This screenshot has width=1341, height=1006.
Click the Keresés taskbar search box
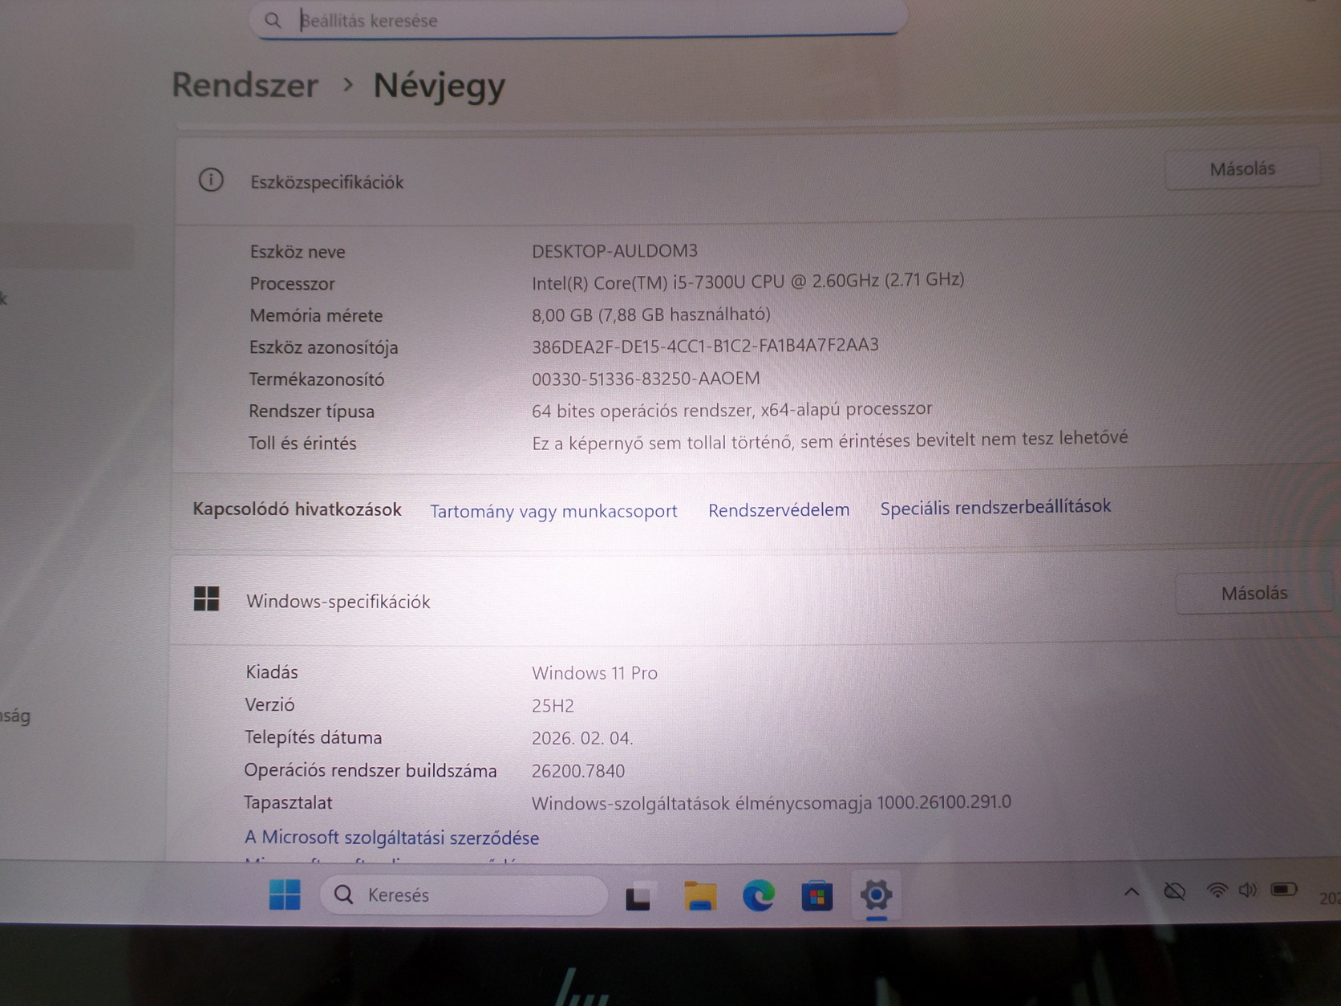tap(464, 894)
